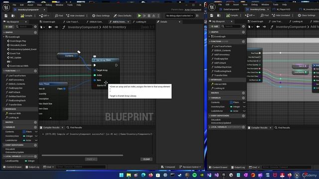This screenshot has width=319, height=179.
Task: Click the Contents variable node in graph
Action: click(x=68, y=56)
